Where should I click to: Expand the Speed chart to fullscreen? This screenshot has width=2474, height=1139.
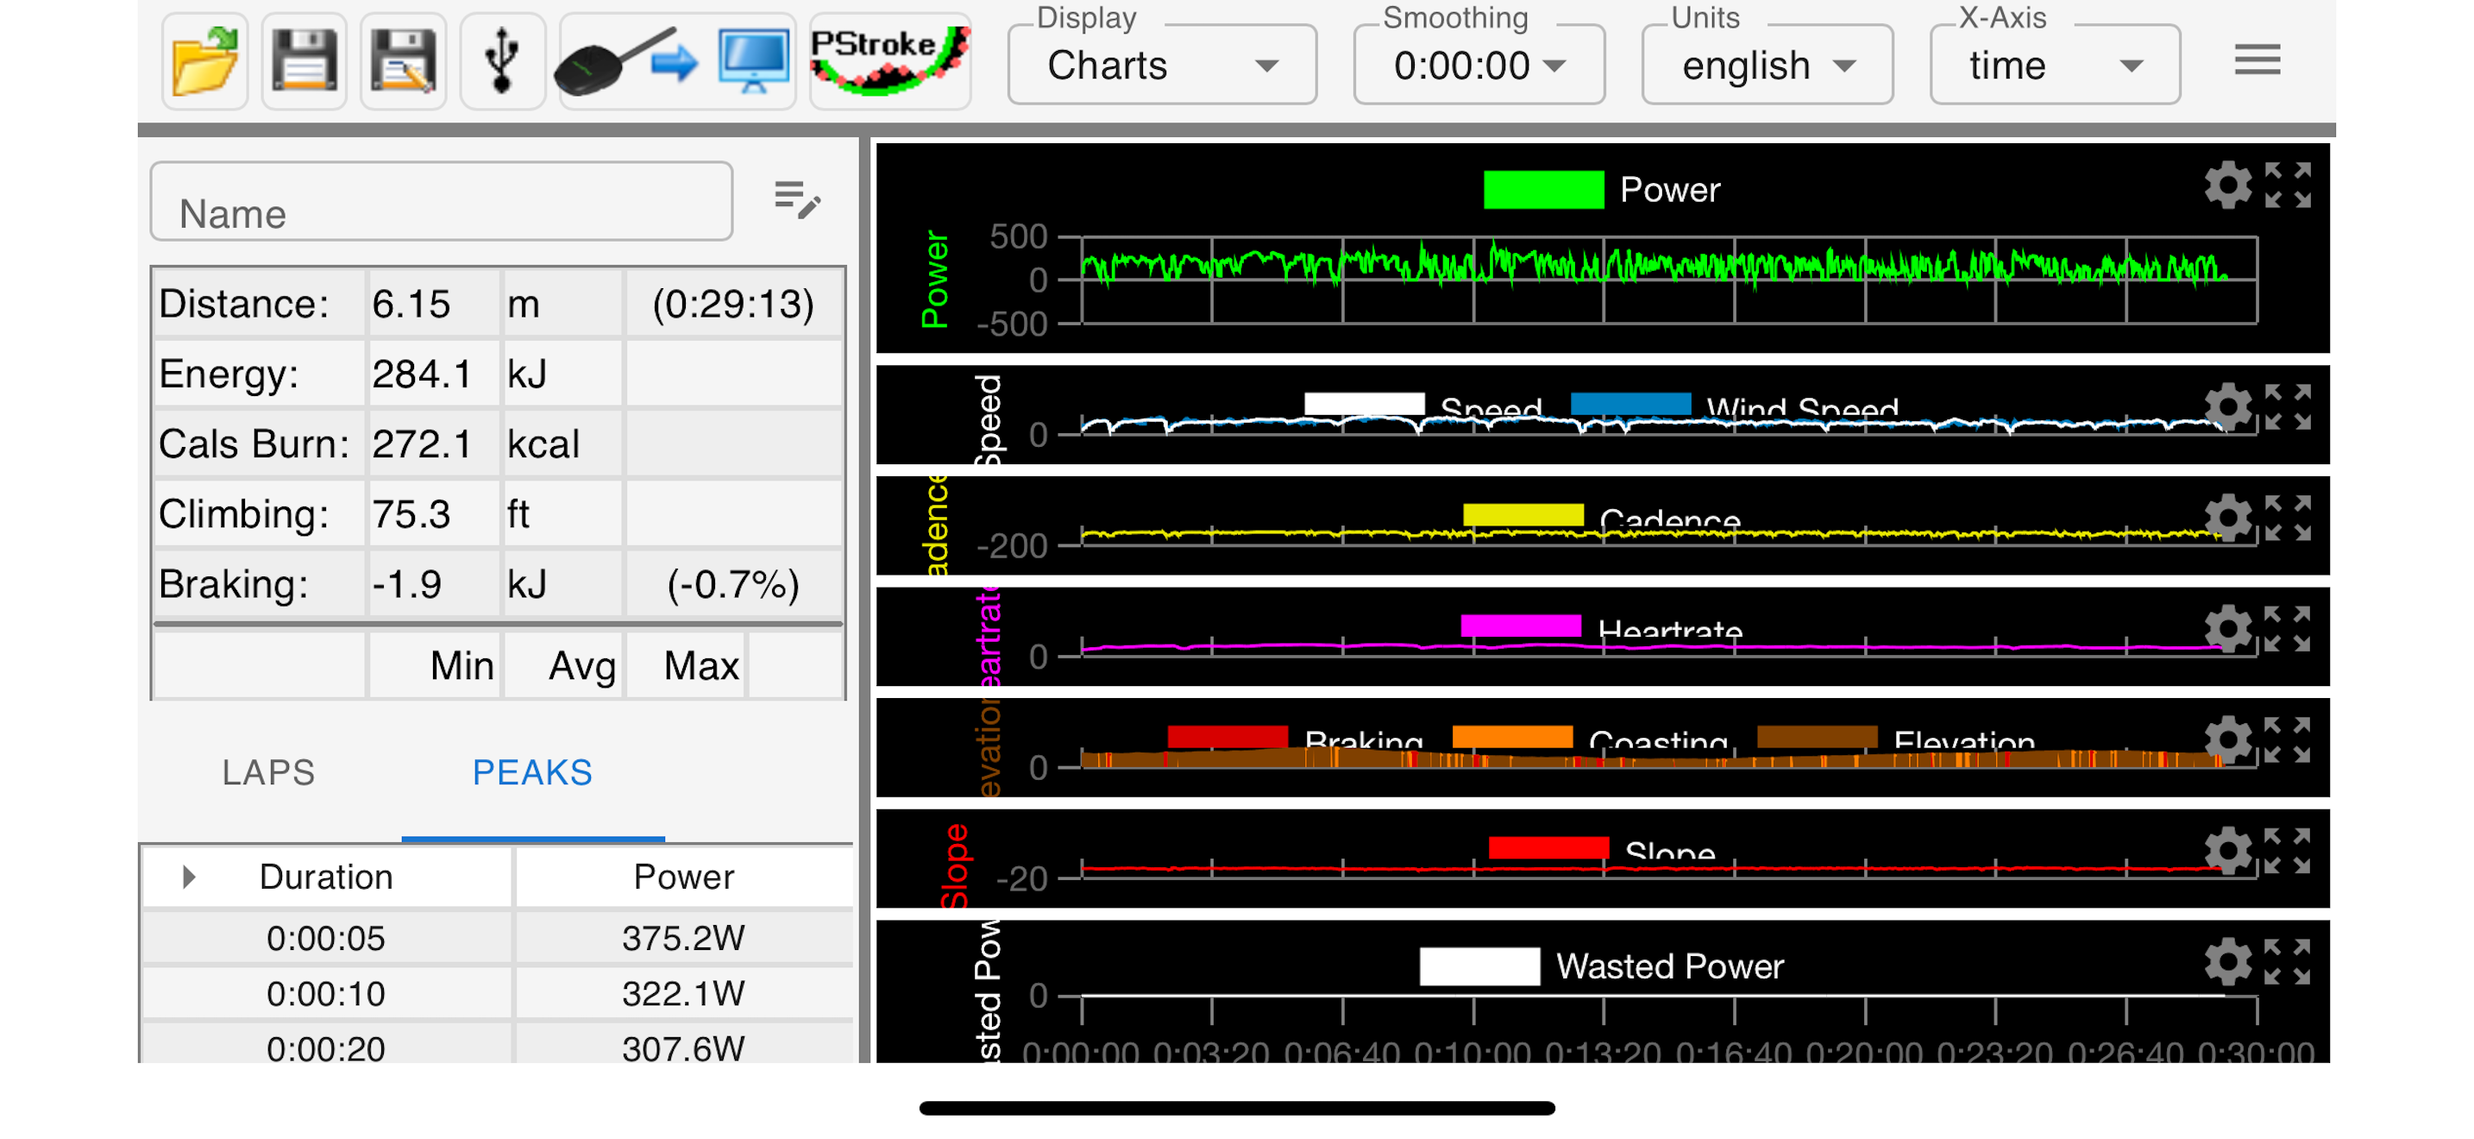pyautogui.click(x=2288, y=407)
